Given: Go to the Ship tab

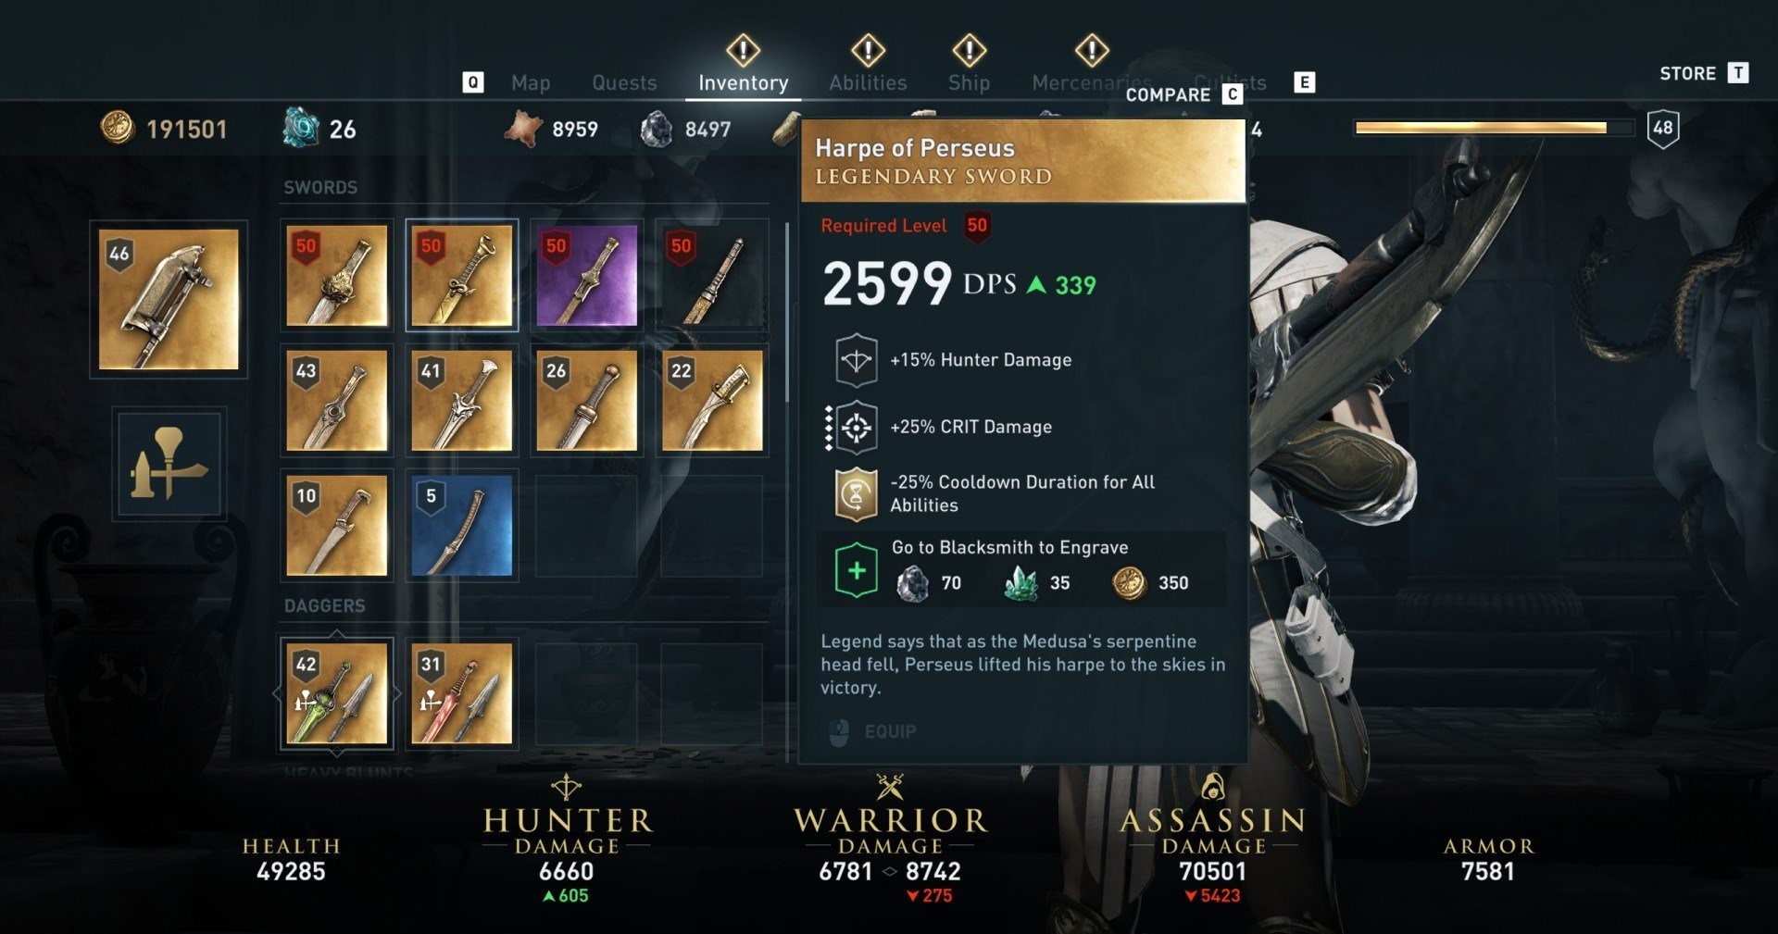Looking at the screenshot, I should (969, 82).
